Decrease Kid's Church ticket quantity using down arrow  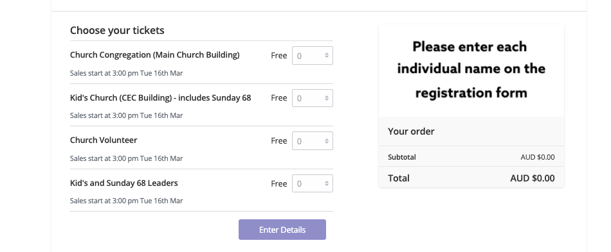[327, 100]
